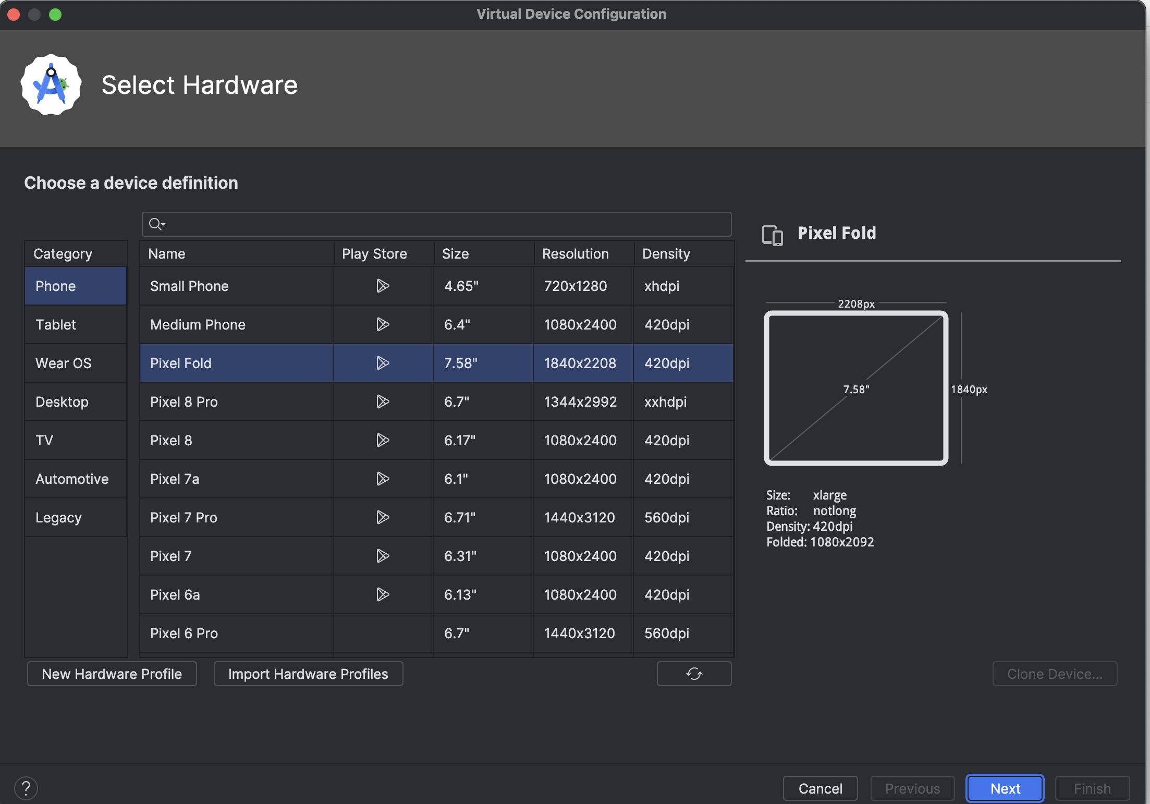
Task: Click Import Hardware Profiles button
Action: pos(308,674)
